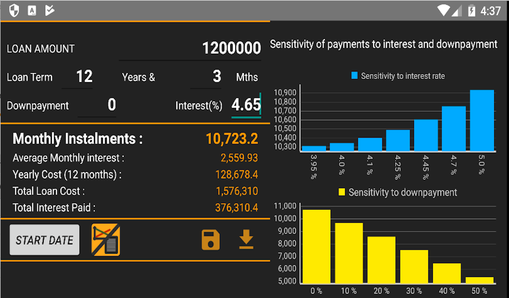This screenshot has height=298, width=509.
Task: Tap the 4.25 % interest rate bar
Action: click(398, 141)
